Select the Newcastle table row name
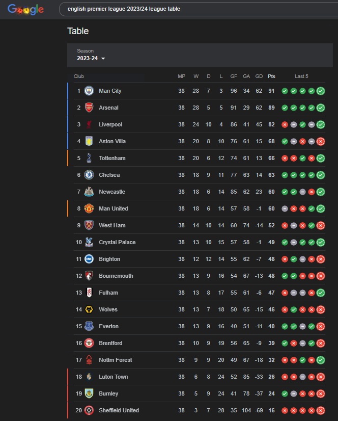The width and height of the screenshot is (338, 421). point(112,192)
